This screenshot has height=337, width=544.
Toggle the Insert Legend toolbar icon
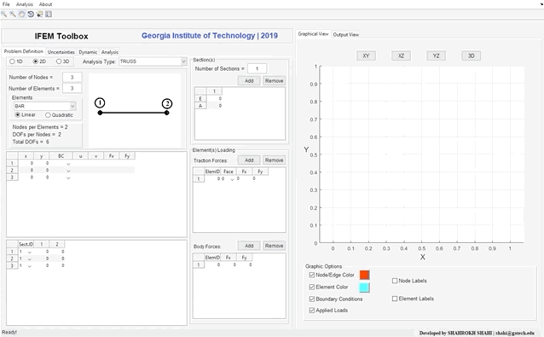(x=49, y=15)
